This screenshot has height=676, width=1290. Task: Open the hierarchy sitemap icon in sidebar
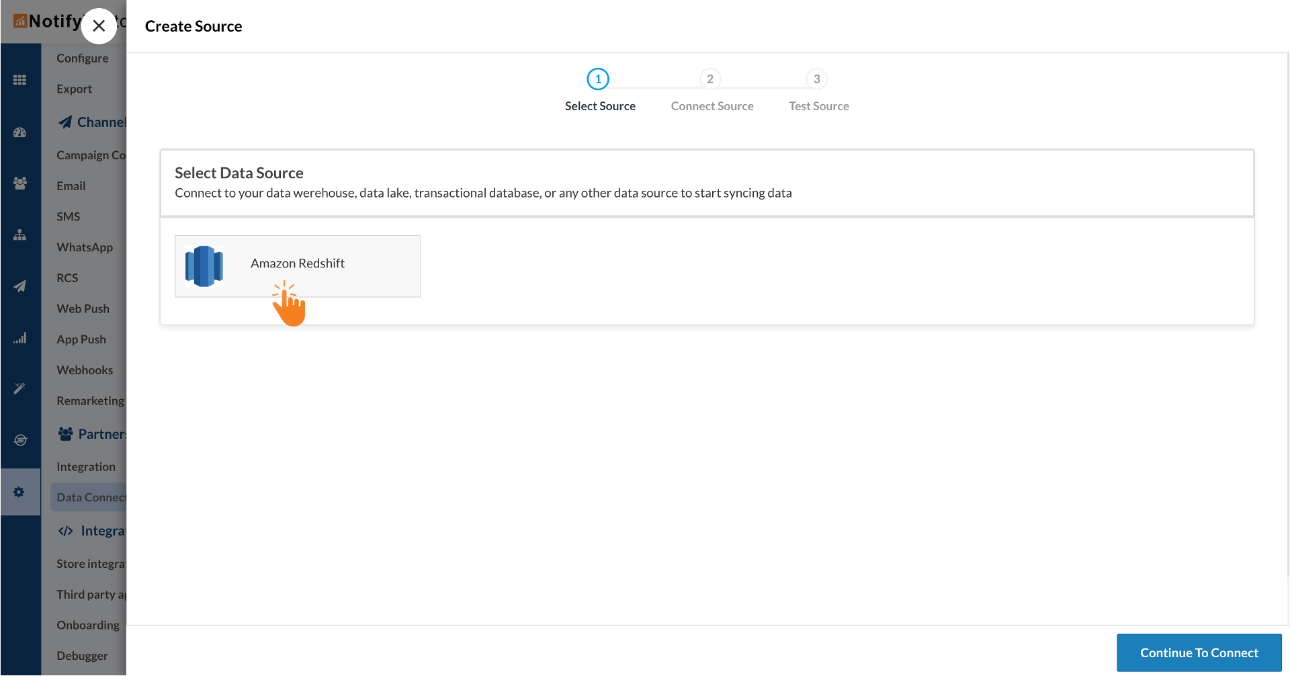pyautogui.click(x=20, y=235)
